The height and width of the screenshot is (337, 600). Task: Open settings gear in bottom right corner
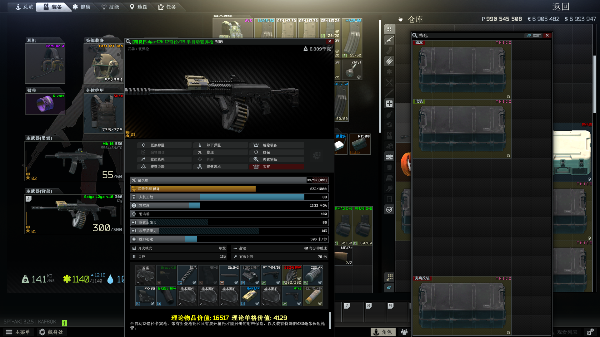[590, 332]
